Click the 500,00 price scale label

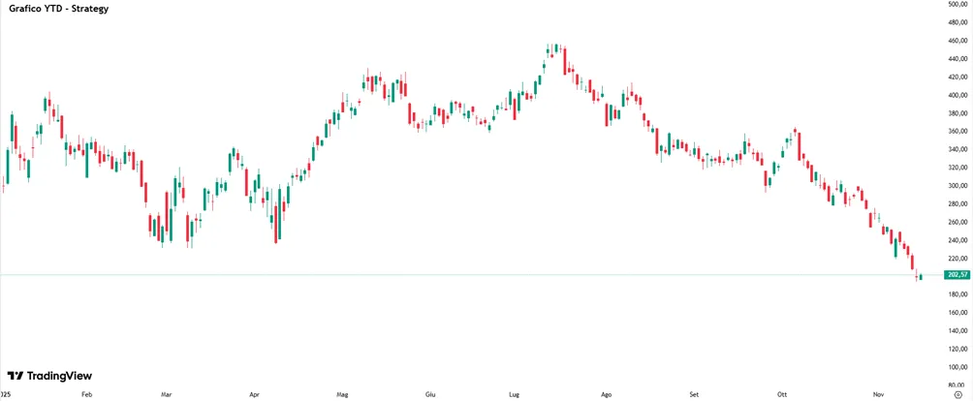(x=958, y=4)
